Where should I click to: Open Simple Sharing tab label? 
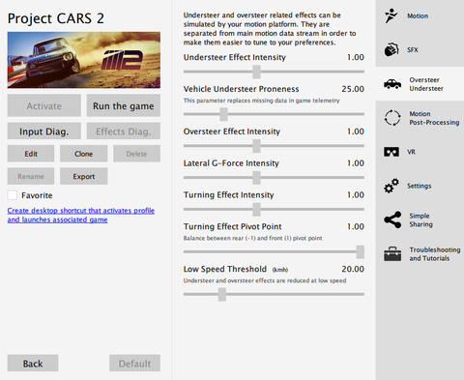pyautogui.click(x=420, y=219)
